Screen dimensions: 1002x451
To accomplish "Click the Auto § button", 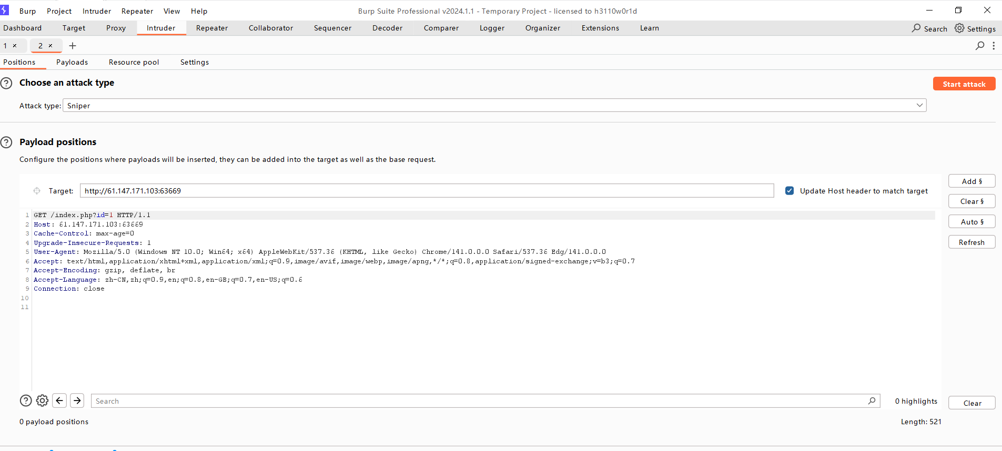I will point(971,222).
